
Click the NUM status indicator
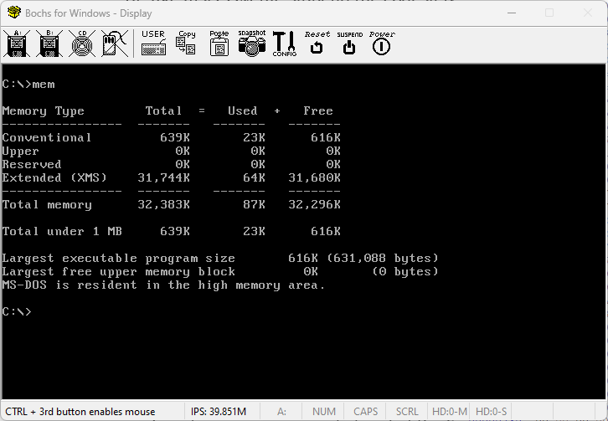pos(324,411)
